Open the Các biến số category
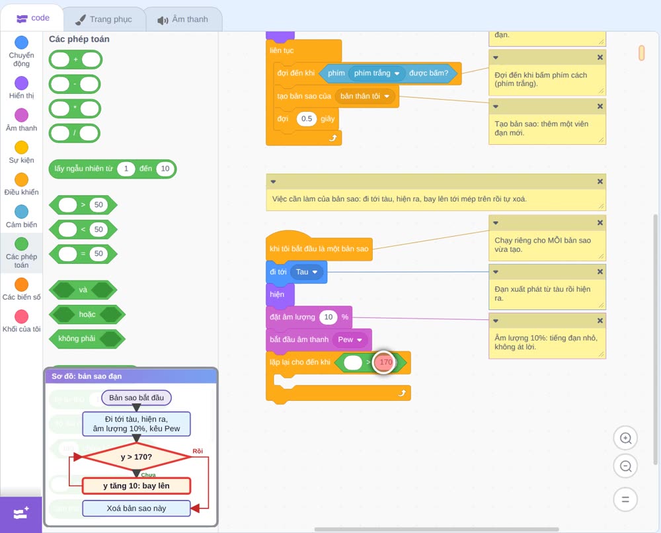This screenshot has width=661, height=533. tap(22, 289)
